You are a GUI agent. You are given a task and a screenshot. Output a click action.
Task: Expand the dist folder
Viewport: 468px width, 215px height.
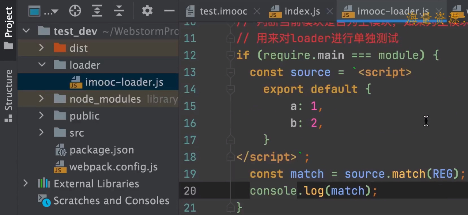point(41,48)
